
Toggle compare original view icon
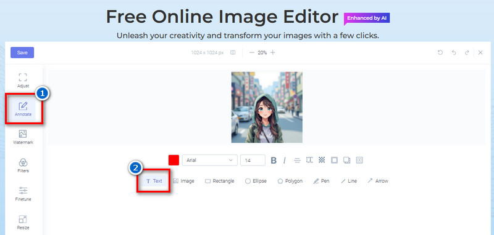tap(233, 53)
